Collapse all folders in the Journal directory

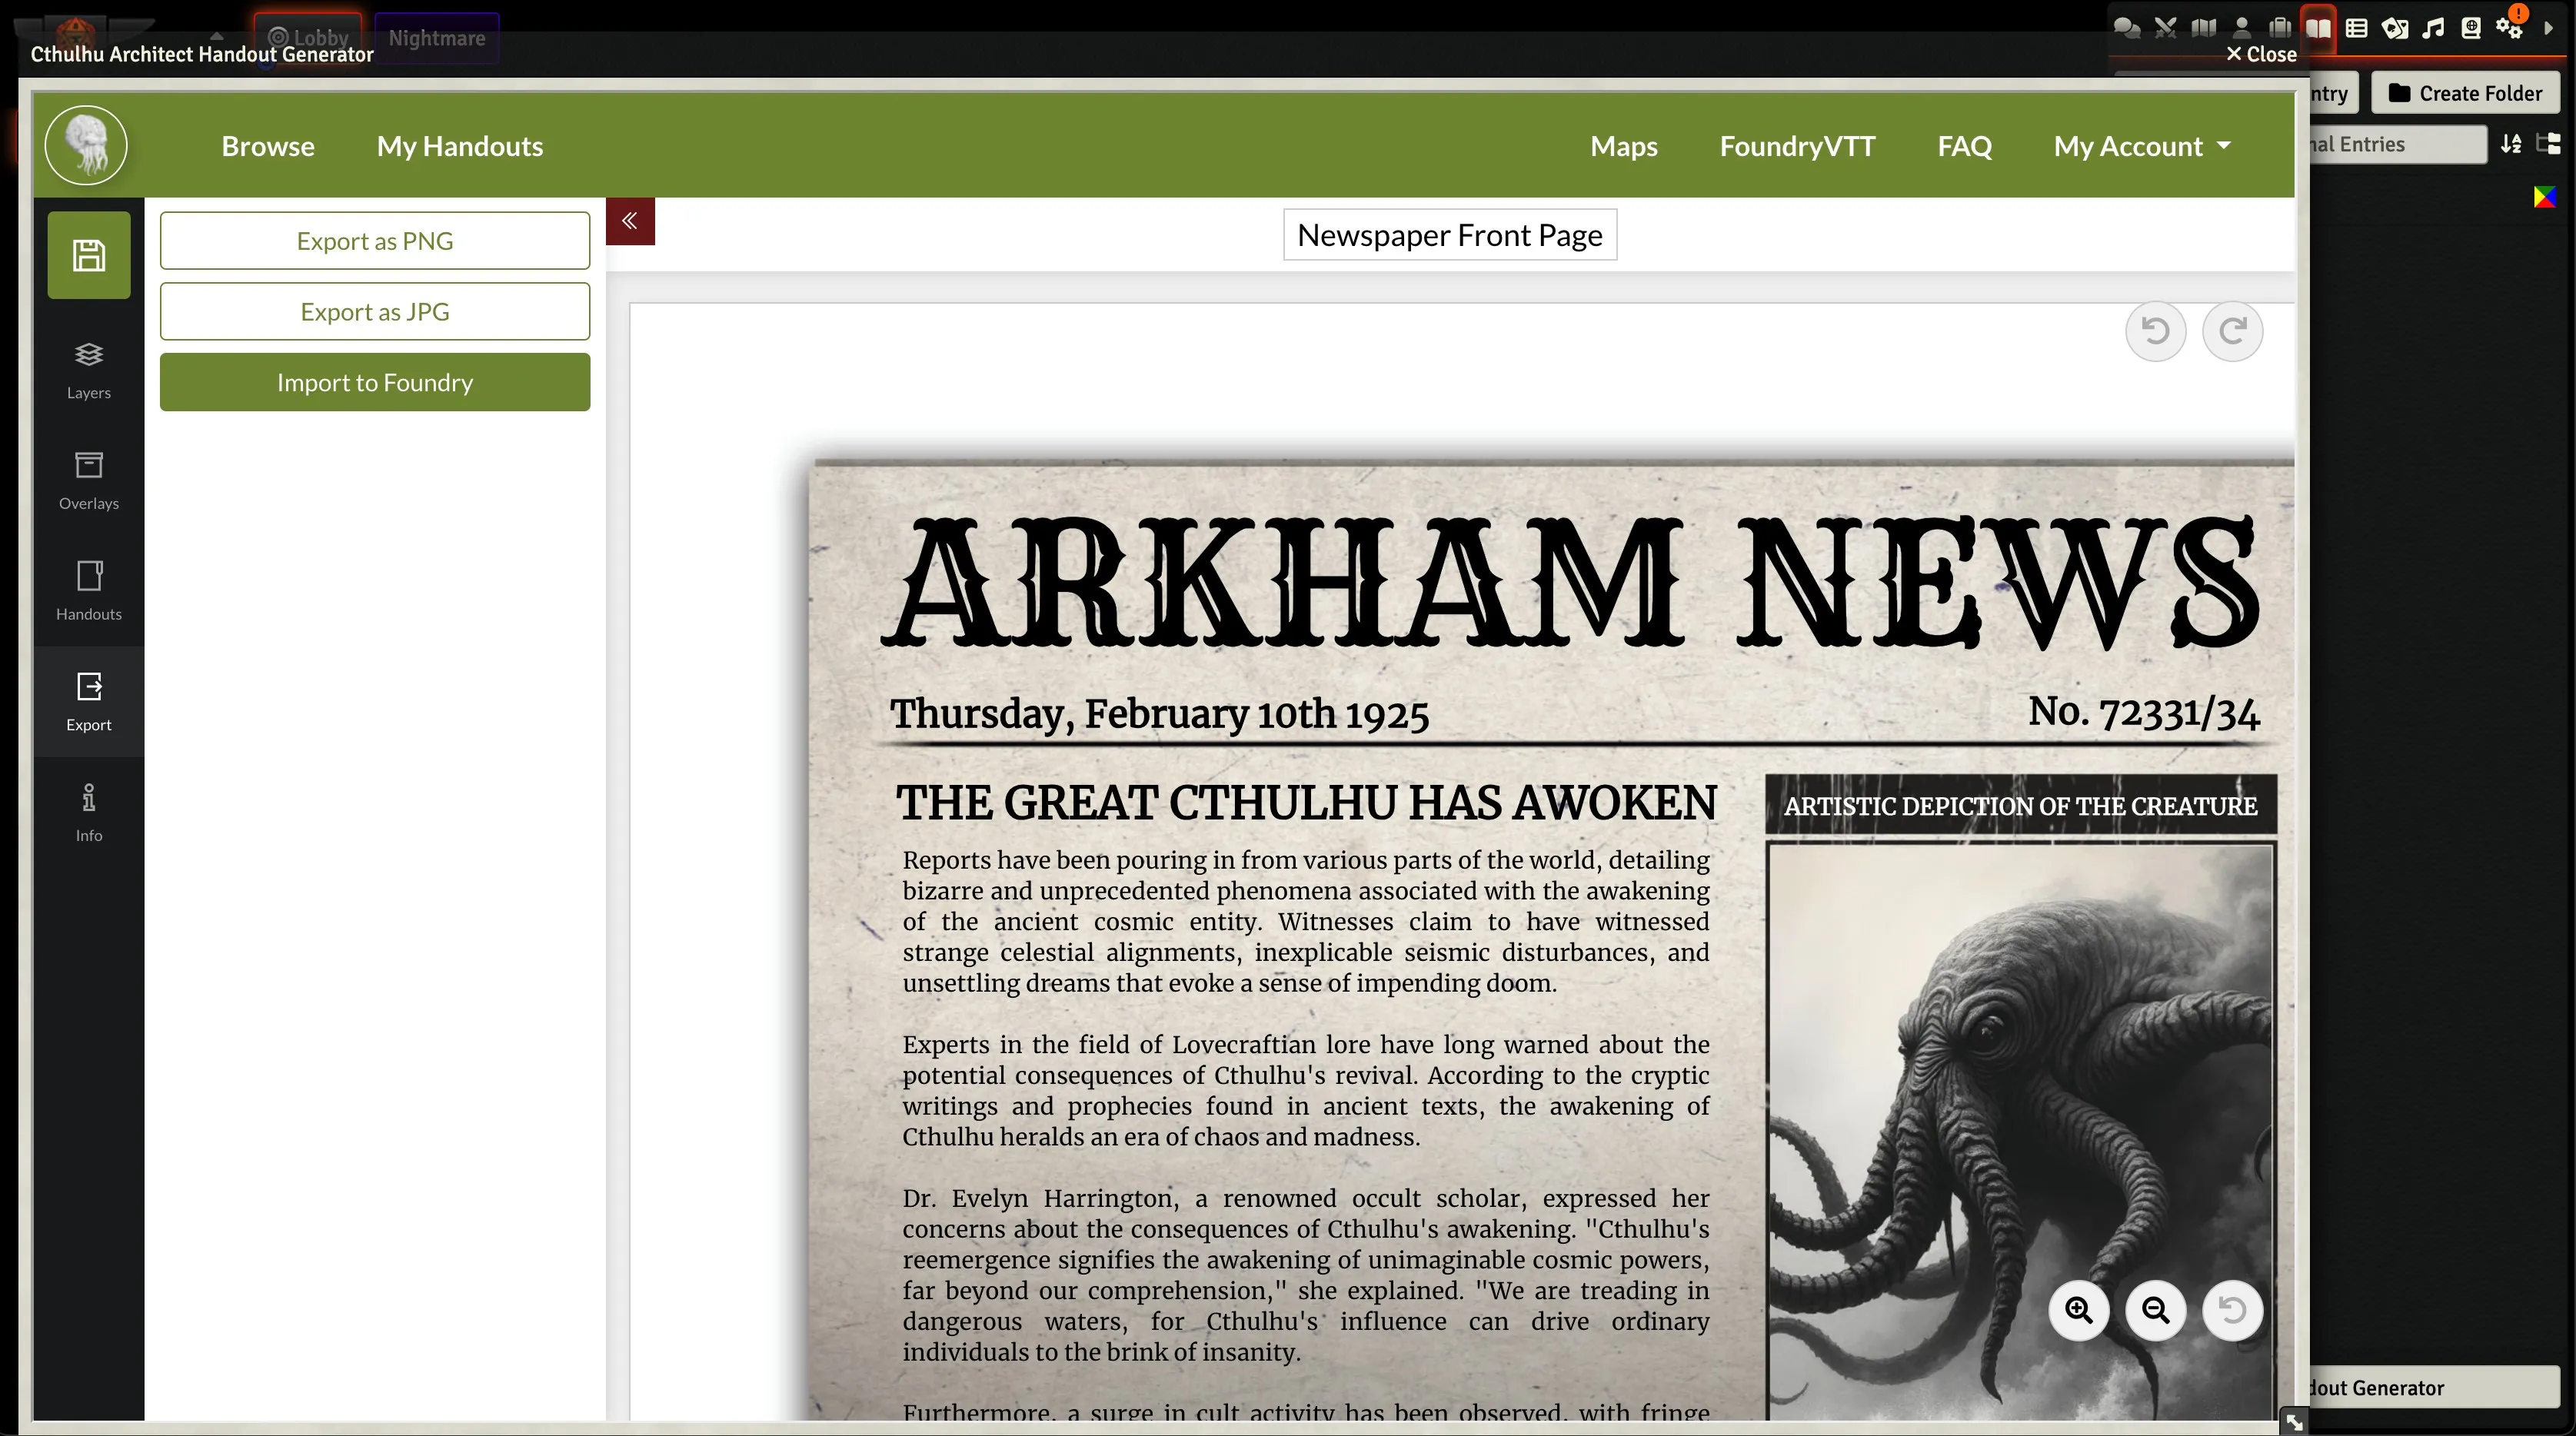(x=2549, y=144)
